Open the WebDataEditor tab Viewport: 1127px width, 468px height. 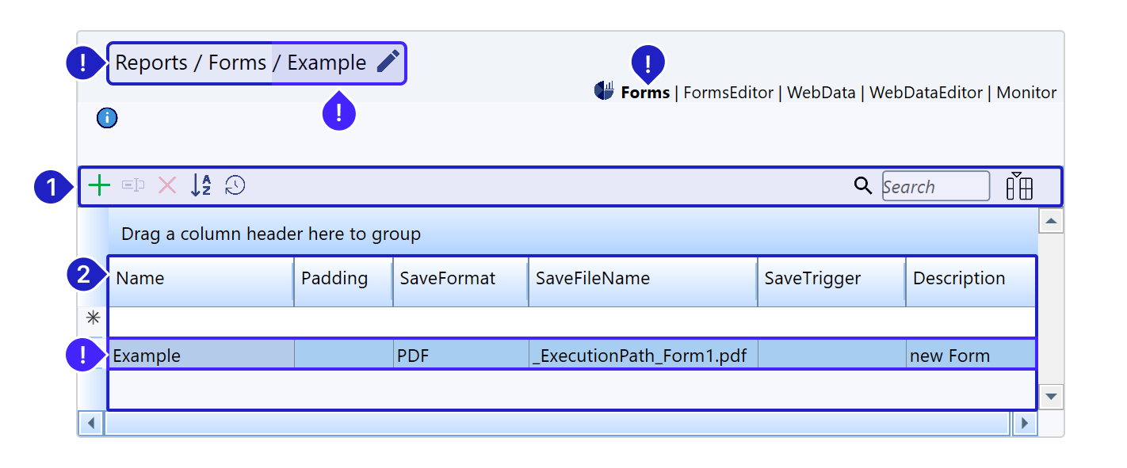tap(926, 93)
